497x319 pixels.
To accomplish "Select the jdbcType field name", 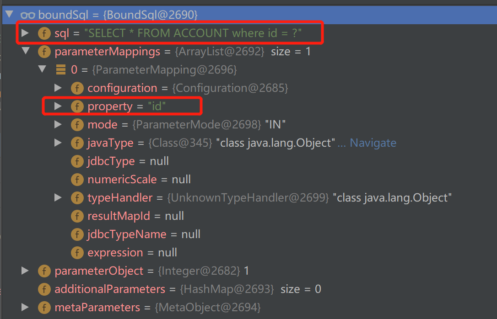I will 111,161.
